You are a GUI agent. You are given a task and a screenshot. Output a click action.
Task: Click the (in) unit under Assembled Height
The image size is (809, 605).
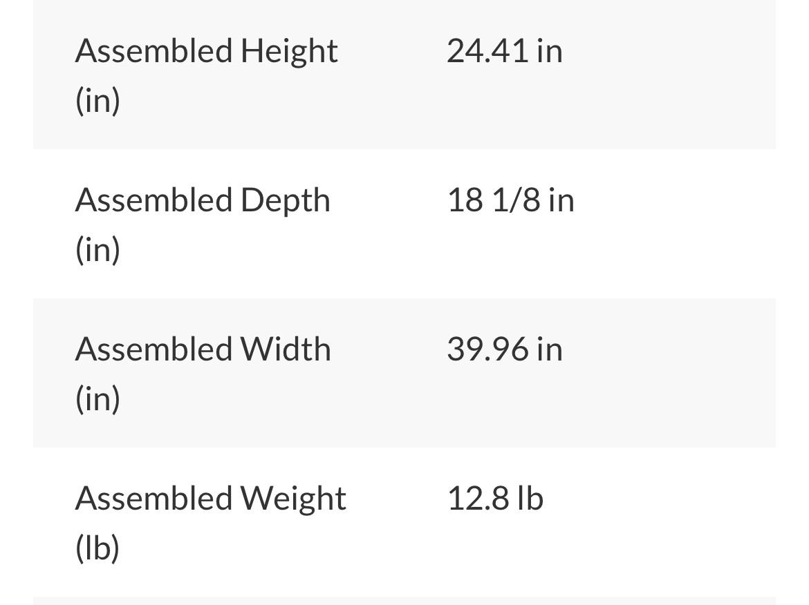(97, 101)
